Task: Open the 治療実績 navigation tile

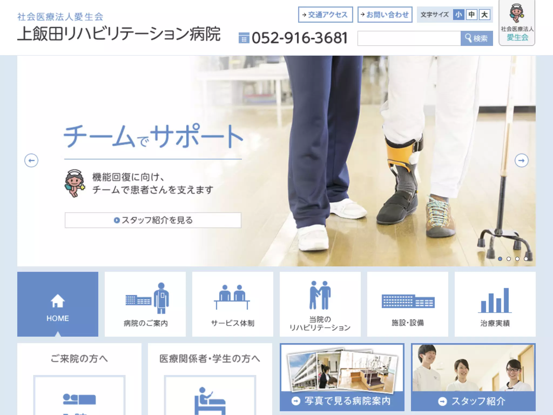Action: point(495,304)
